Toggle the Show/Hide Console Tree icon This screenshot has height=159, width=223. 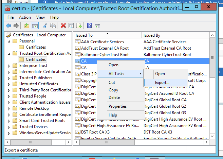(x=35, y=26)
